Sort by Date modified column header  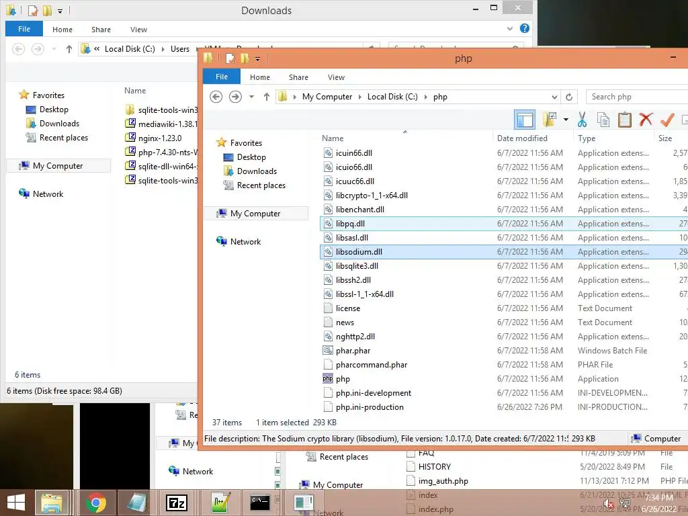[x=522, y=138]
